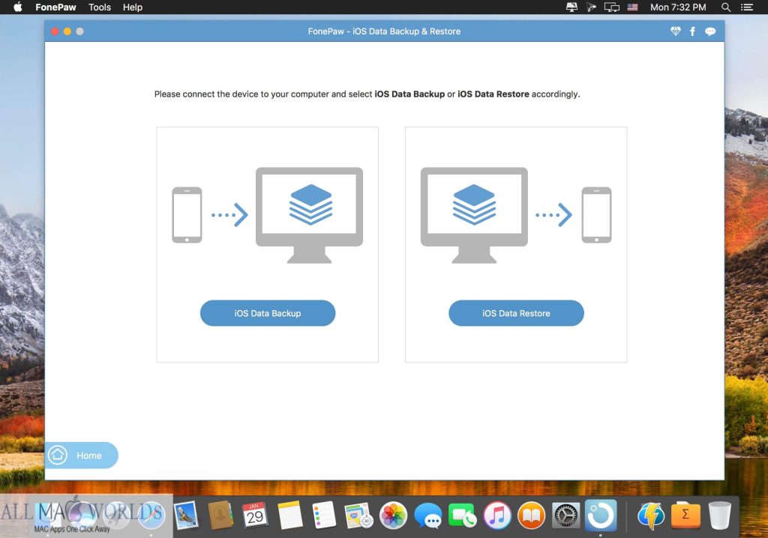Click the FonePaw app icon in Dock
Screen dimensions: 768x538
601,516
